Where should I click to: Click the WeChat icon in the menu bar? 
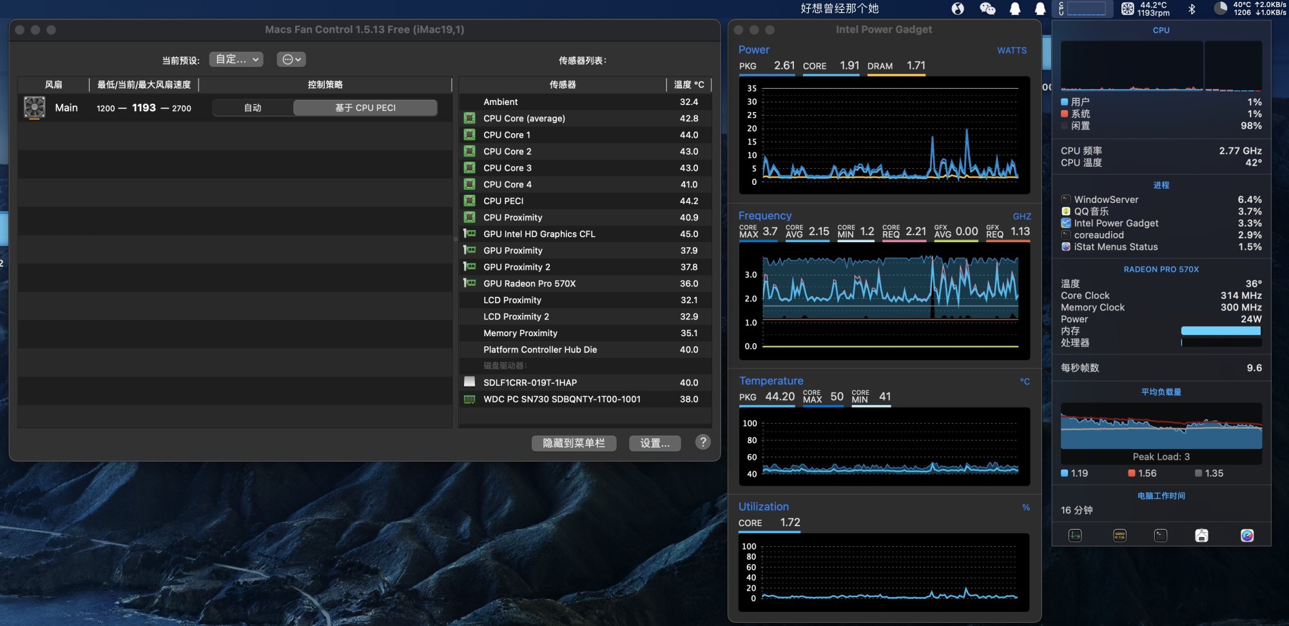coord(987,8)
